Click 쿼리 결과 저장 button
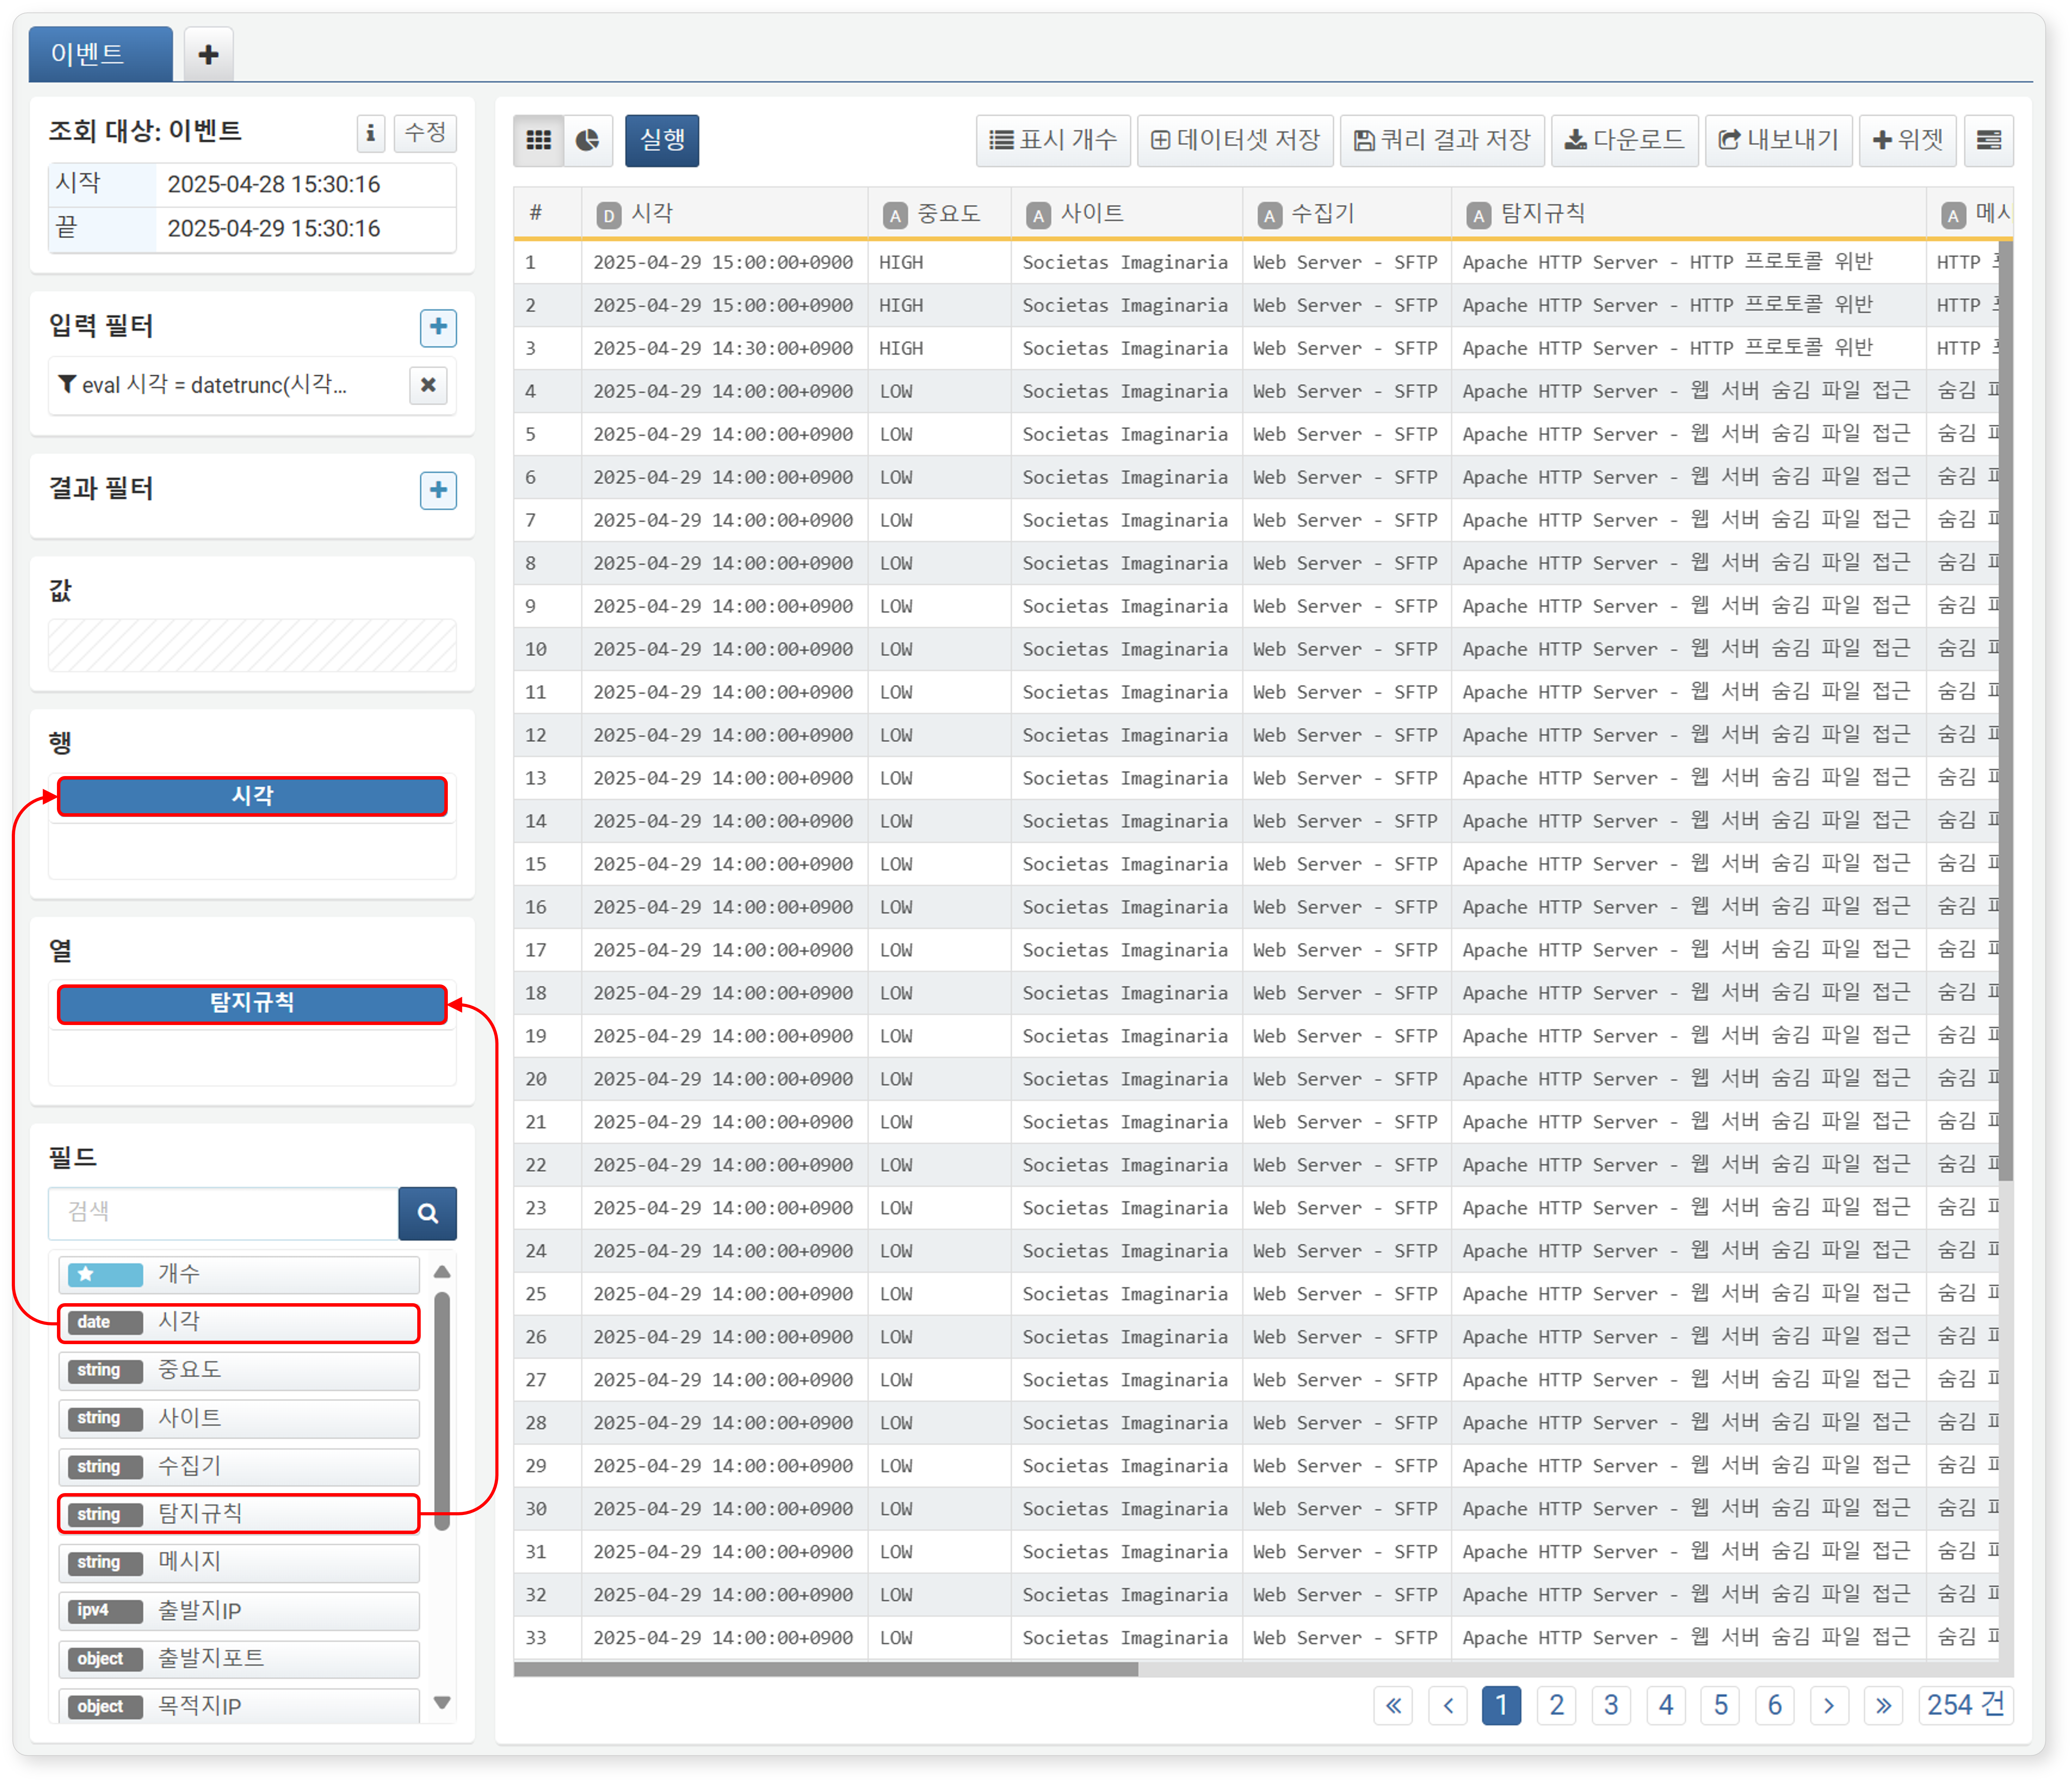The height and width of the screenshot is (1782, 2072). 1442,140
